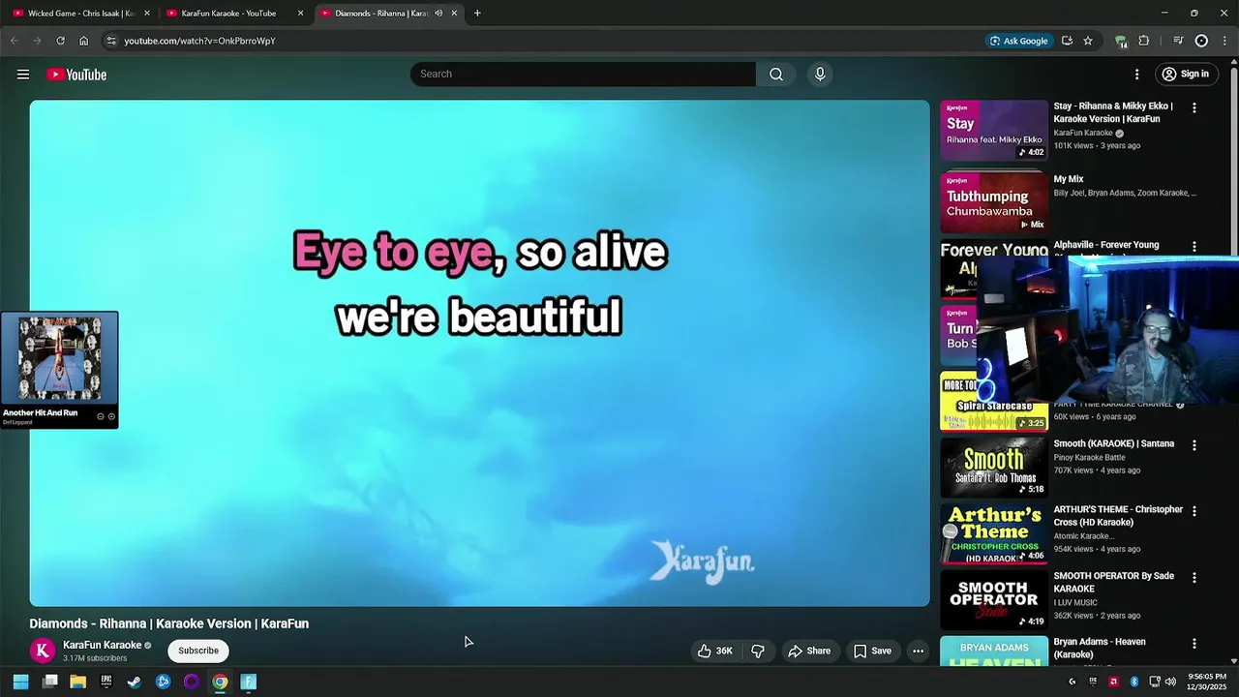This screenshot has height=697, width=1239.
Task: Open options for Arthur's Theme video
Action: point(1194,511)
